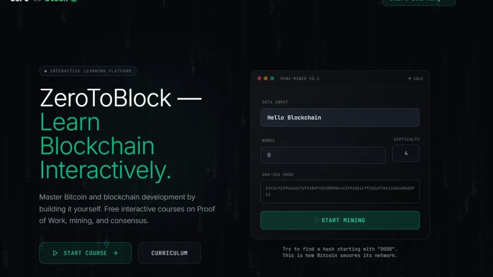
Task: Open the Curriculum page
Action: point(169,253)
